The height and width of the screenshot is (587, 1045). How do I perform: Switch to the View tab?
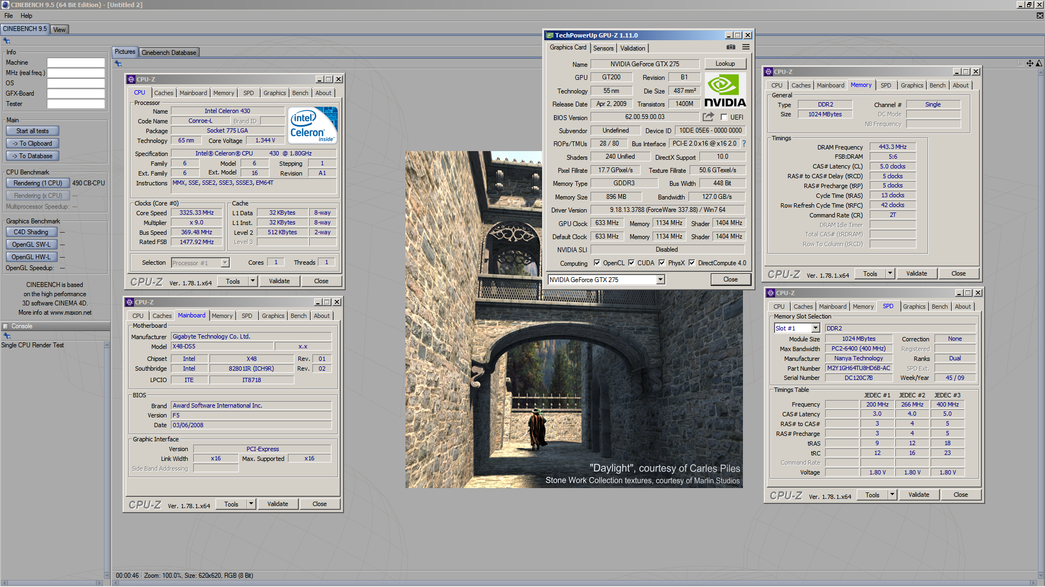tap(59, 30)
